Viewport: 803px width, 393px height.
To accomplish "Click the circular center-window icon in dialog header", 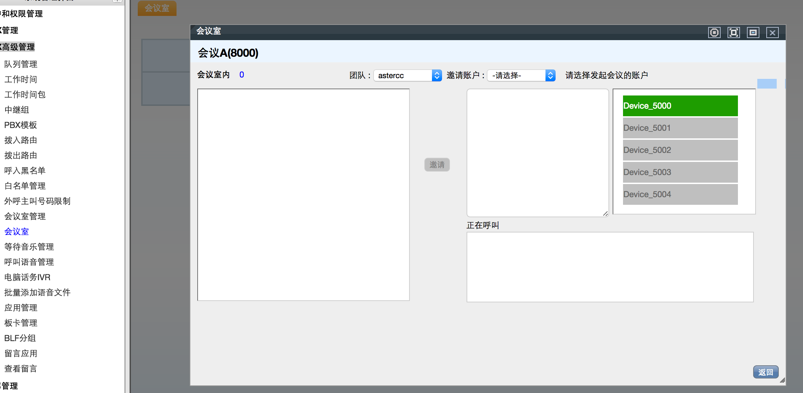I will click(714, 33).
